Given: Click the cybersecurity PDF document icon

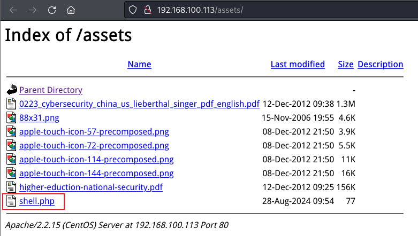Looking at the screenshot, I should [12, 104].
